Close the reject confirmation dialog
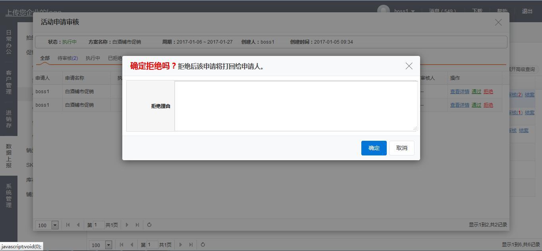542x251 pixels. point(409,66)
